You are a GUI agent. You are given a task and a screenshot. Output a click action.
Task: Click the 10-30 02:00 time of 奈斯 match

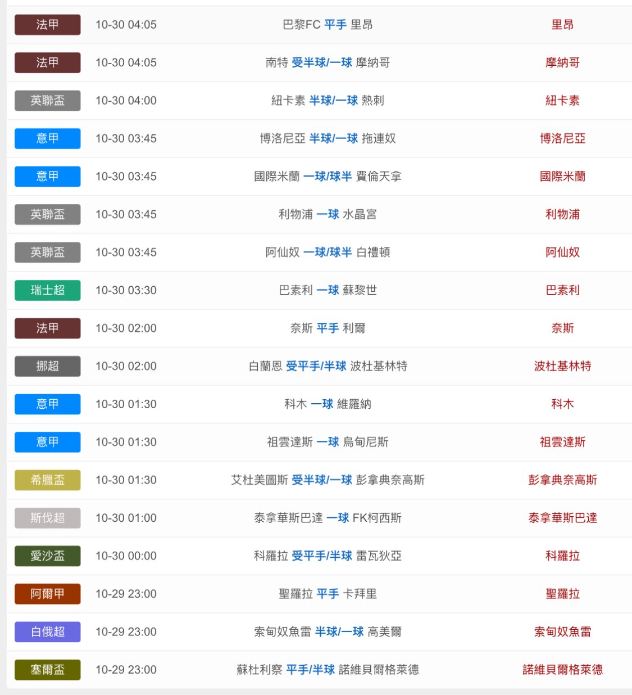pos(126,328)
